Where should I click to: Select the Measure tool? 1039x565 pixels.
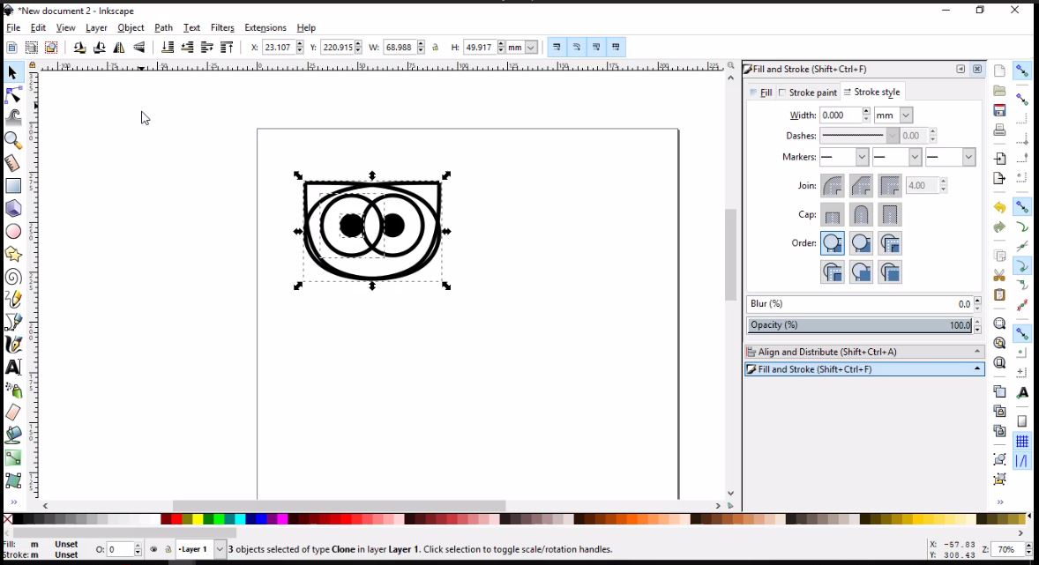click(12, 163)
